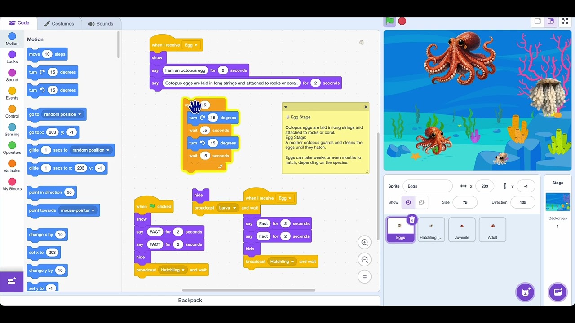Viewport: 575px width, 323px height.
Task: Select the Hatchling sprite thumbnail
Action: [431, 230]
